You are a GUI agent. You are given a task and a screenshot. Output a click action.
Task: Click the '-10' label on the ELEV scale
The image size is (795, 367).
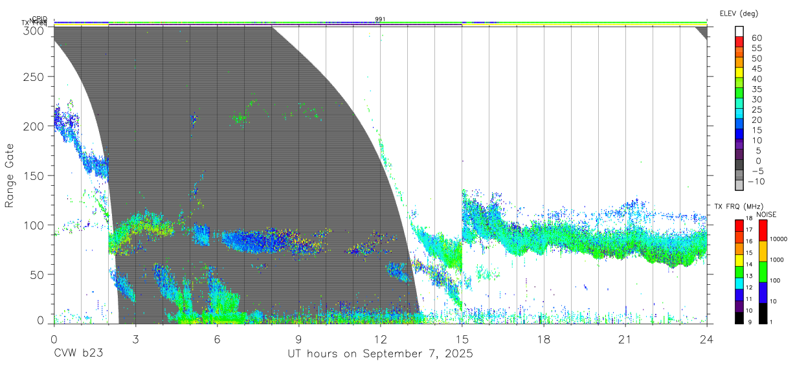coord(757,182)
